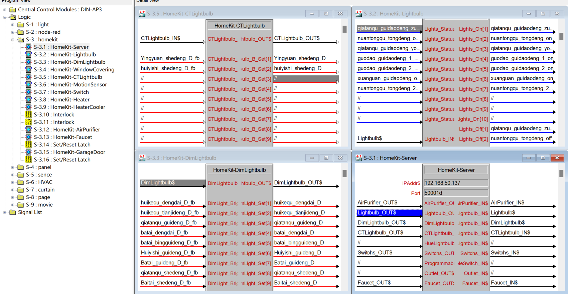Viewport: 568px width, 294px height.
Task: Select Yingyuan_shedeng_D_fb input signal
Action: click(170, 58)
